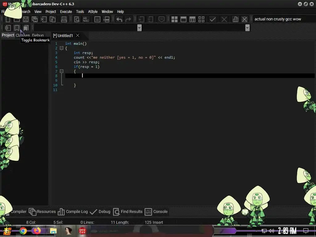Close the Untitled1 tab with its X
Screen dimensions: 316x237
click(77, 35)
